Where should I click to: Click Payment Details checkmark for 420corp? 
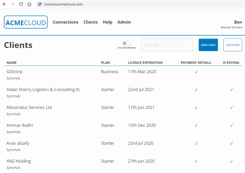point(196,72)
